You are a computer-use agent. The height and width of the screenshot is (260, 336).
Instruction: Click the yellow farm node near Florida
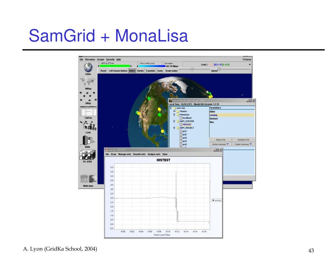(x=162, y=131)
